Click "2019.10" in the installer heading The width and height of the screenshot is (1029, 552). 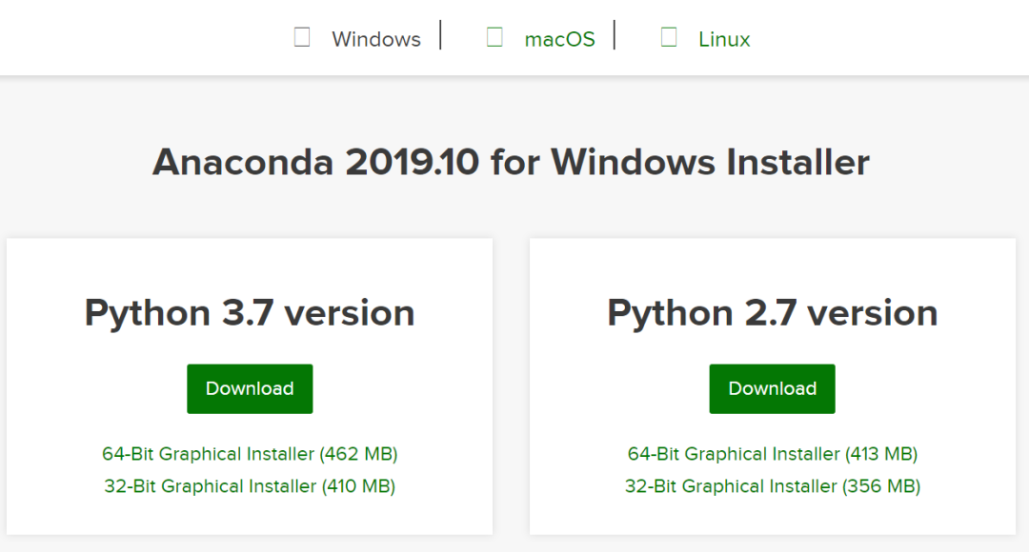point(412,162)
